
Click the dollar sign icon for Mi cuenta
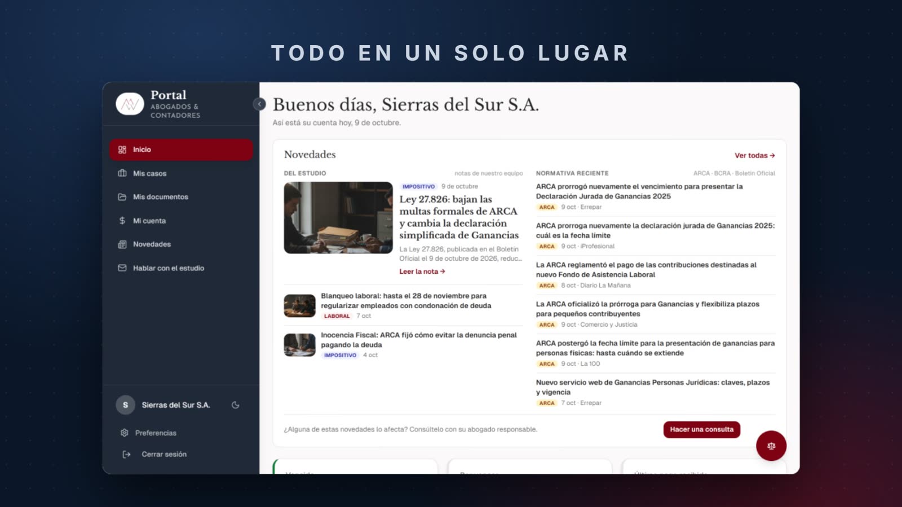point(122,221)
